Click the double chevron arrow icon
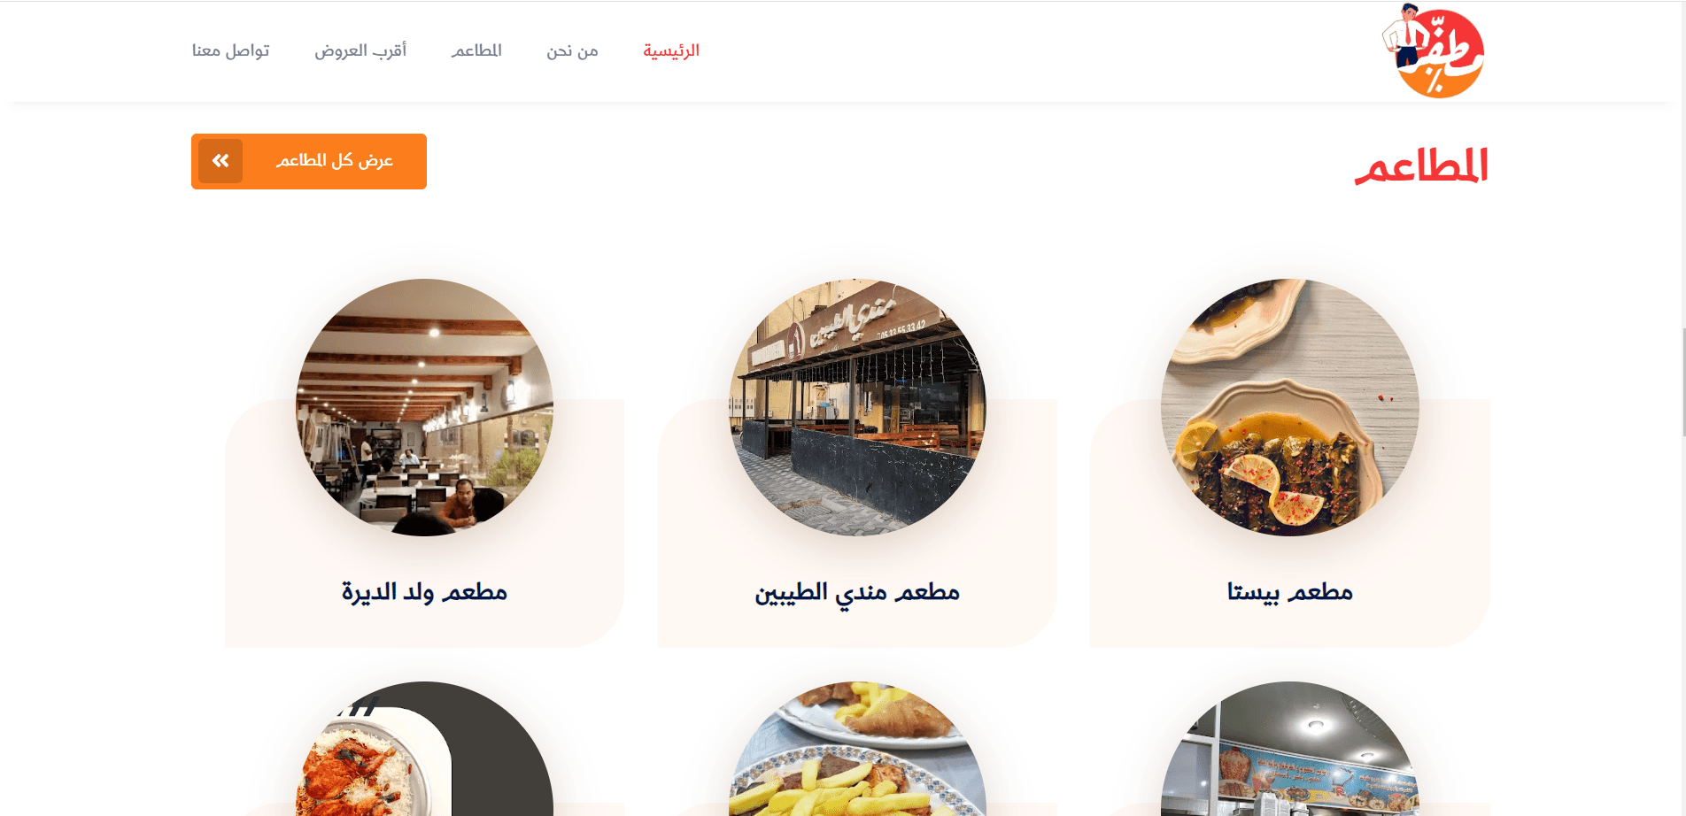This screenshot has height=816, width=1686. (x=220, y=161)
